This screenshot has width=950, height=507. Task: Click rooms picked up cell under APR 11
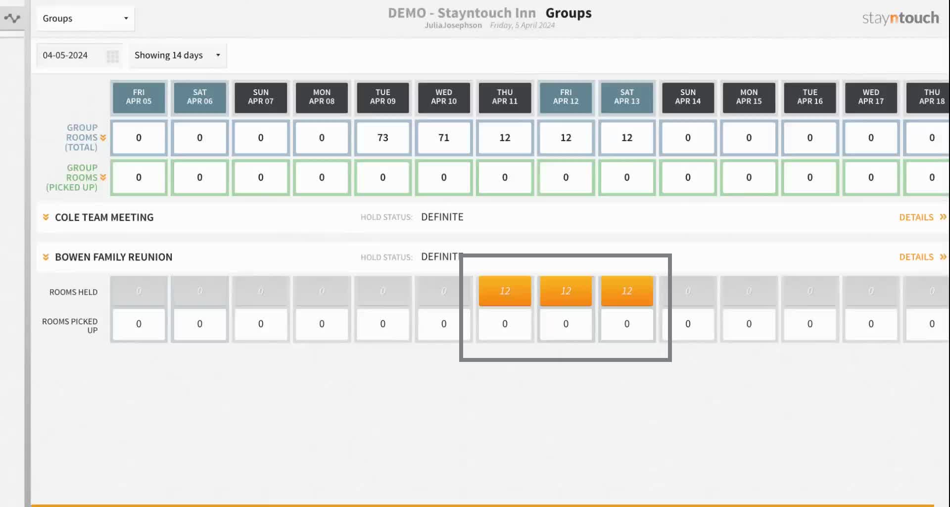pyautogui.click(x=505, y=324)
